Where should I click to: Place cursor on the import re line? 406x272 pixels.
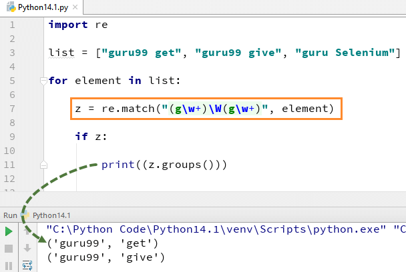[78, 25]
